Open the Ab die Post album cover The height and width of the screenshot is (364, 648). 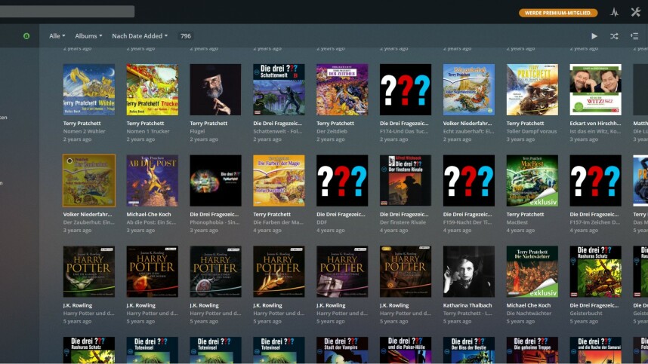pos(152,181)
